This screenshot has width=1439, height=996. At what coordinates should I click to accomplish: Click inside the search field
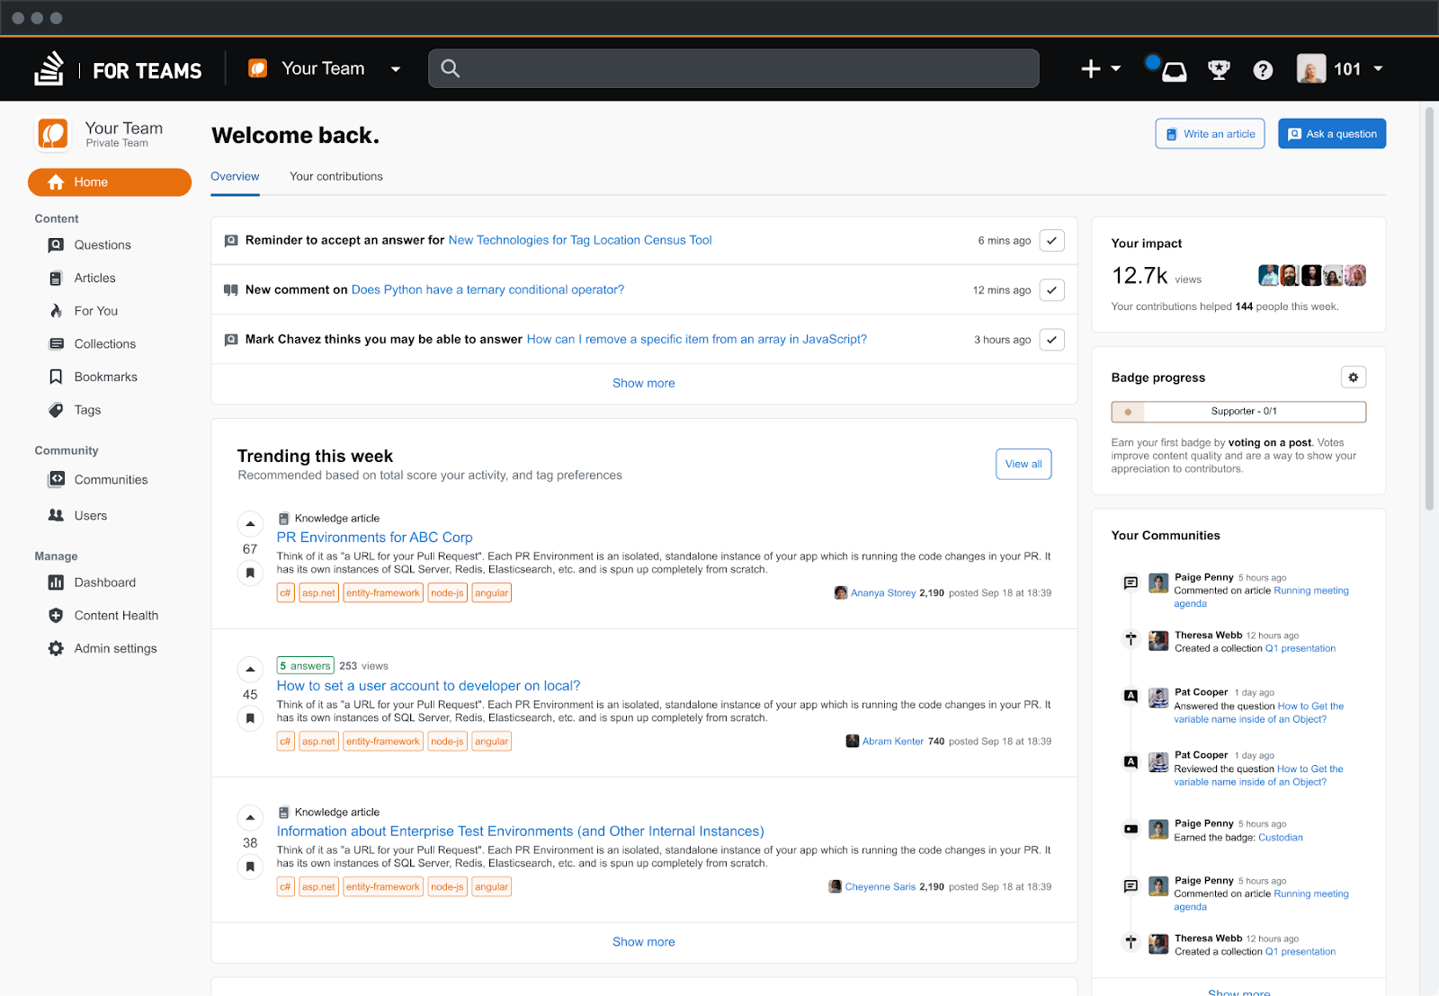[x=733, y=68]
